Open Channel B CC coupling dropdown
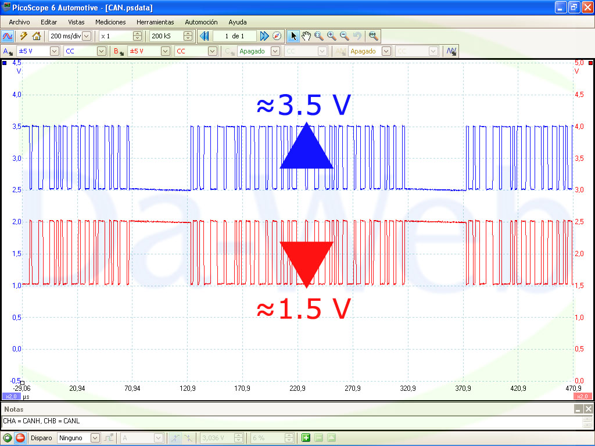 (213, 51)
